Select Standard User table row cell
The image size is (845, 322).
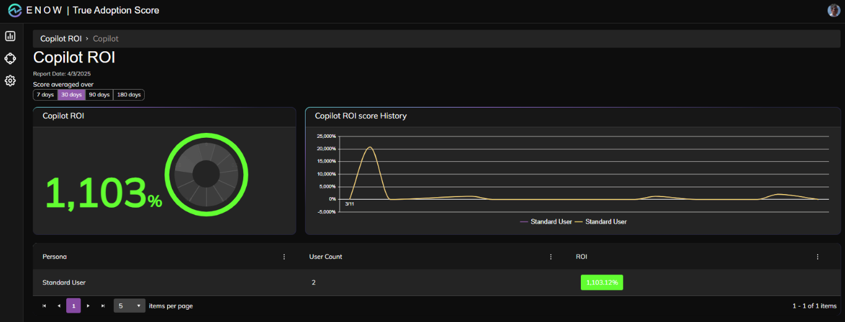tap(64, 282)
